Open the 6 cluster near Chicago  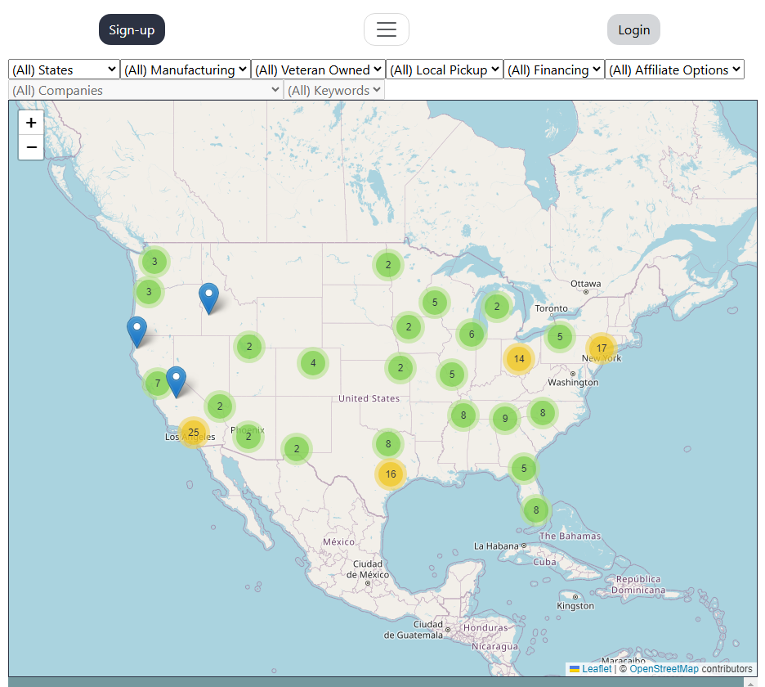point(472,335)
